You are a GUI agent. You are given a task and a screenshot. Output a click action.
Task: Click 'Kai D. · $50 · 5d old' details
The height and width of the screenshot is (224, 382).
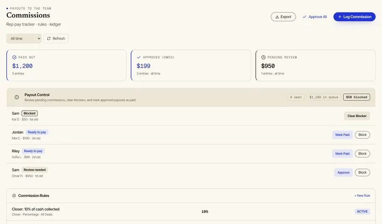(x=25, y=119)
